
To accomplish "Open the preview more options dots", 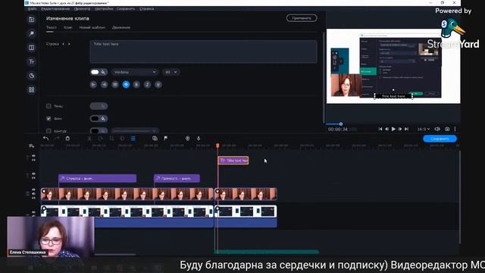I will [455, 129].
